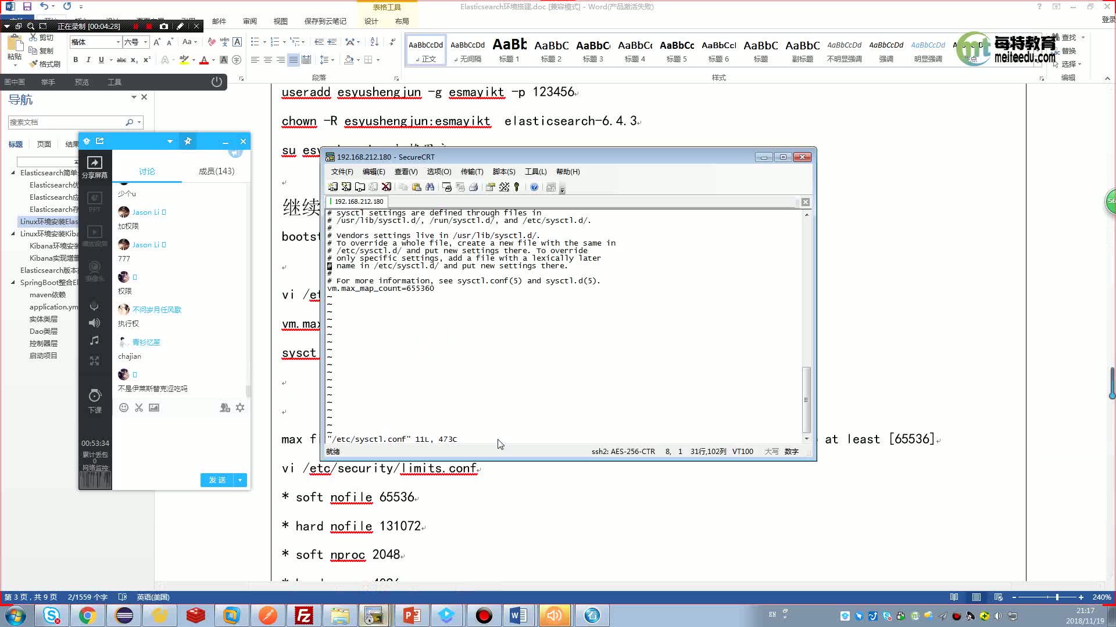Open the 视图 View menu in Word
The image size is (1116, 627).
280,21
